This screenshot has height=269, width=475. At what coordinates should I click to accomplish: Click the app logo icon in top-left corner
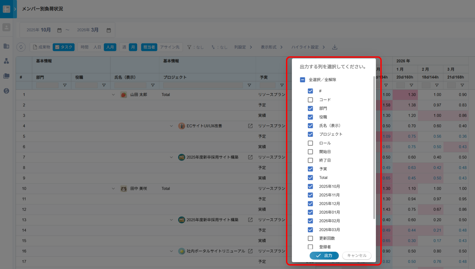point(6,9)
